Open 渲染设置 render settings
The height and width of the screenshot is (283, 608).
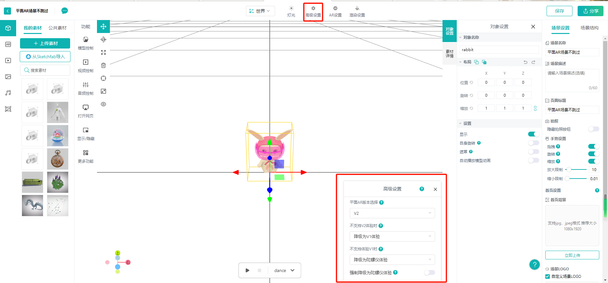[357, 11]
